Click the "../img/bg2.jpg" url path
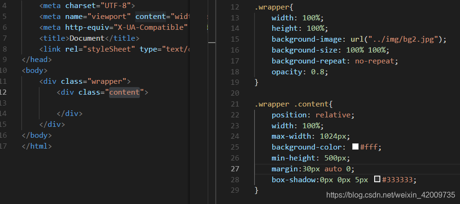The width and height of the screenshot is (460, 204). tap(403, 39)
